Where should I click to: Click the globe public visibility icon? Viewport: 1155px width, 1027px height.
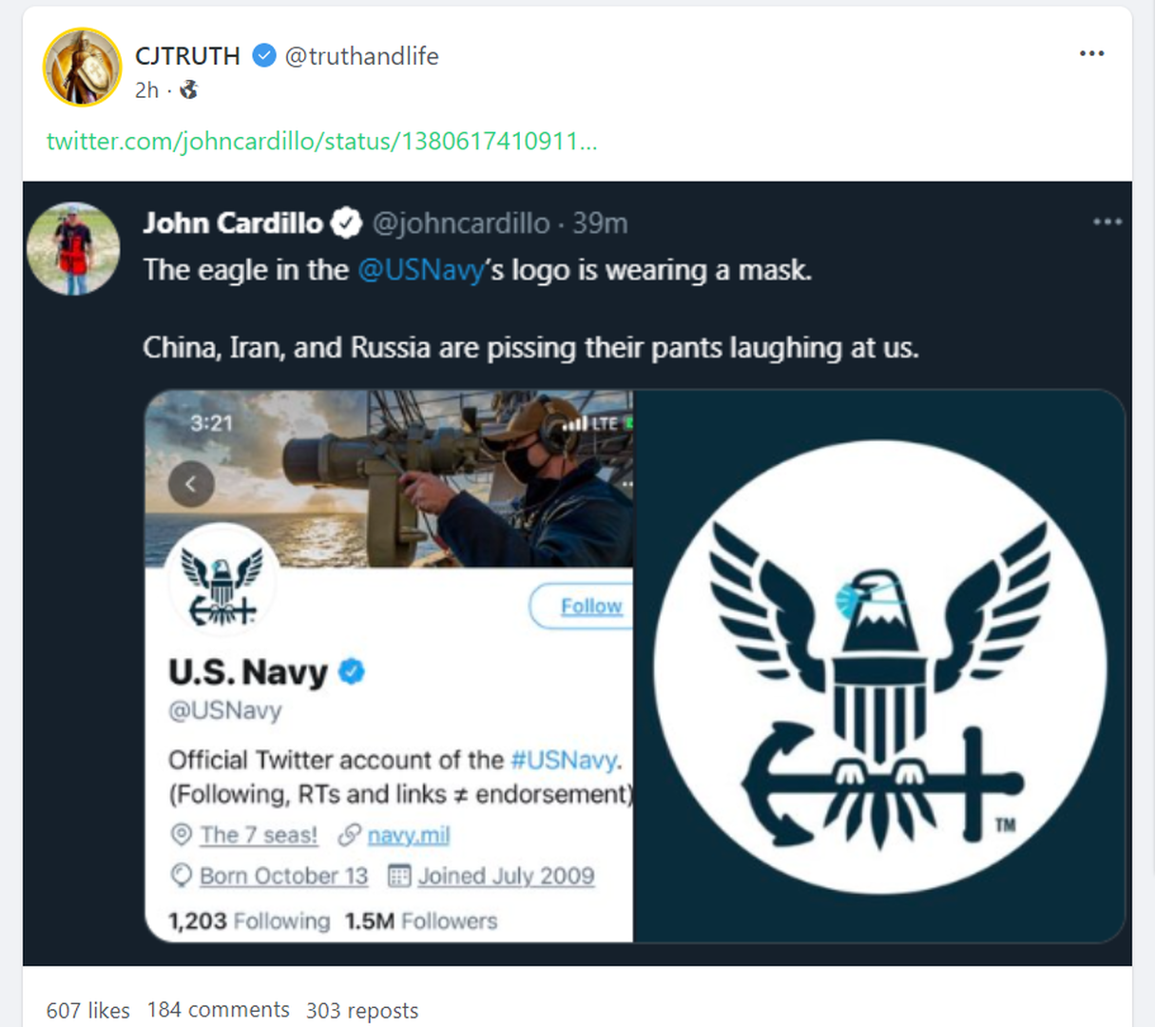pyautogui.click(x=189, y=89)
